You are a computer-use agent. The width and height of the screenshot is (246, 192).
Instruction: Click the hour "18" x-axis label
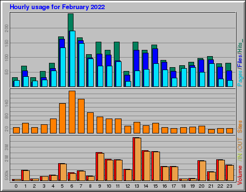pyautogui.click(x=183, y=186)
